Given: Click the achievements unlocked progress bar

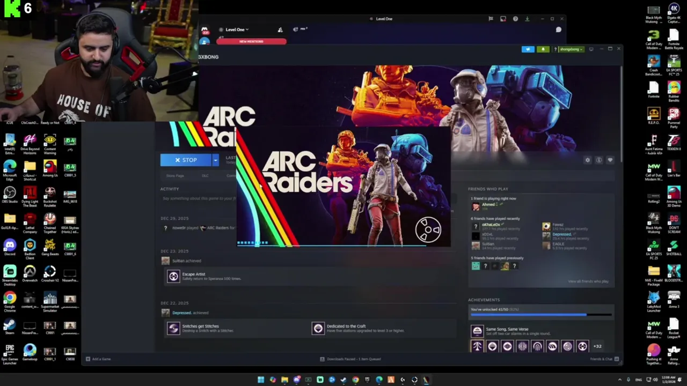Looking at the screenshot, I should tap(541, 315).
